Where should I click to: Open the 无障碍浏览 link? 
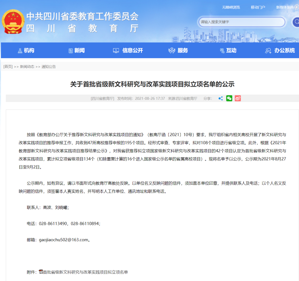coord(231,7)
